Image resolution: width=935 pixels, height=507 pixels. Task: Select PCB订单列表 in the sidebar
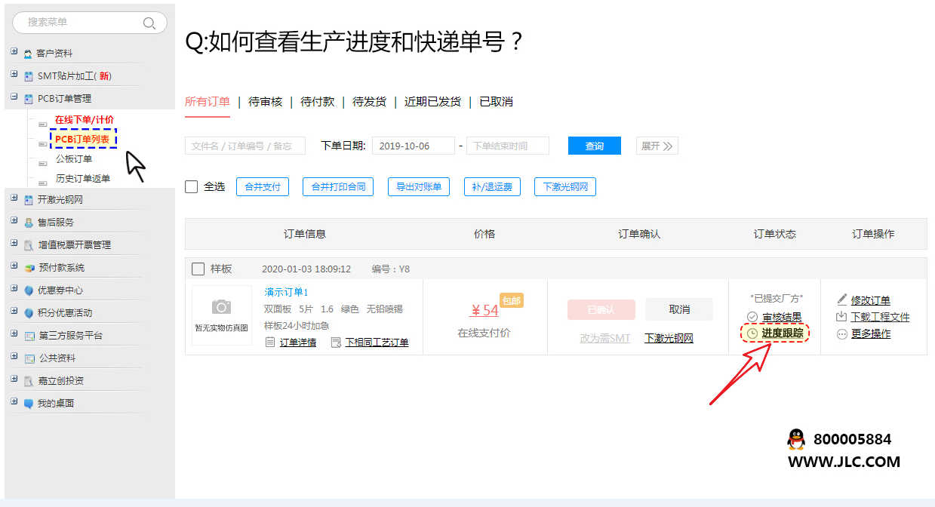pos(82,139)
